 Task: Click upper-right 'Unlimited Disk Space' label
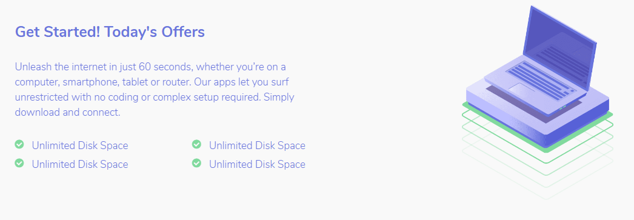tap(257, 145)
